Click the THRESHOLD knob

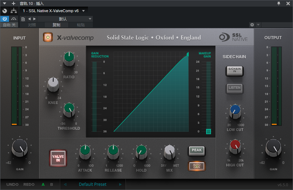(69, 110)
